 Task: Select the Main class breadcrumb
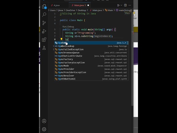109,10
